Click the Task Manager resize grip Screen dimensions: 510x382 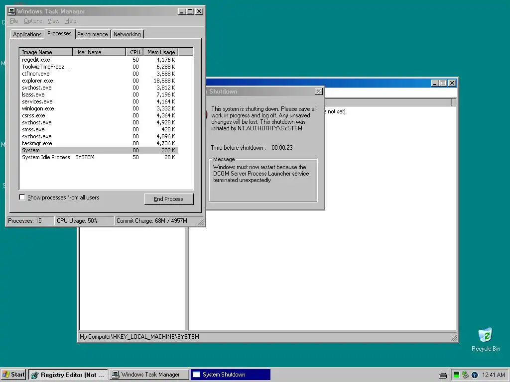(x=201, y=222)
